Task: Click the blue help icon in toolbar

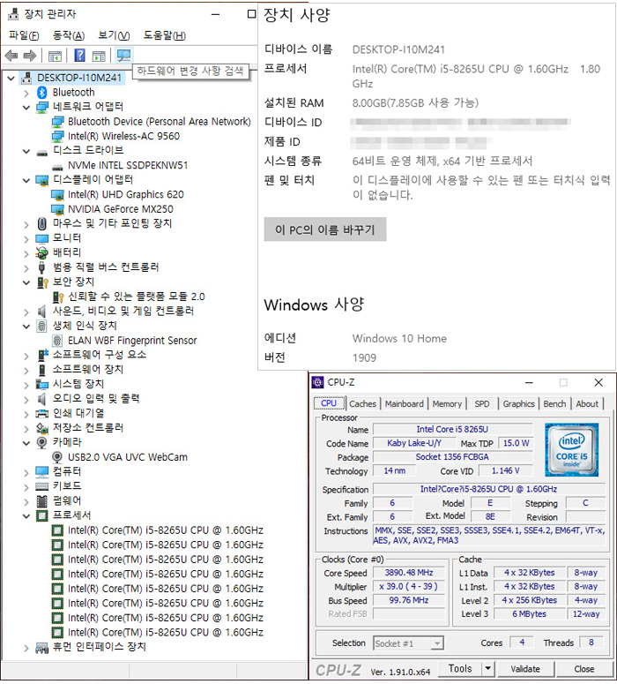Action: tap(79, 56)
